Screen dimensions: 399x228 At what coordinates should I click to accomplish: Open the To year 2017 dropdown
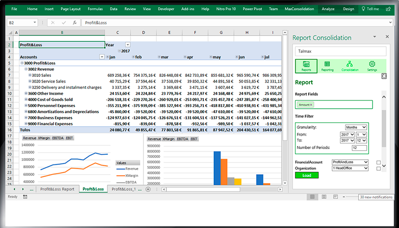pyautogui.click(x=347, y=140)
